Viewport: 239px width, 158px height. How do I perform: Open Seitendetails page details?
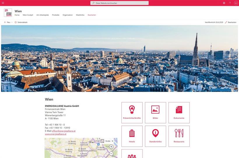(21, 22)
